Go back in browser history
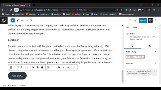This screenshot has width=161, height=90. pos(3,10)
